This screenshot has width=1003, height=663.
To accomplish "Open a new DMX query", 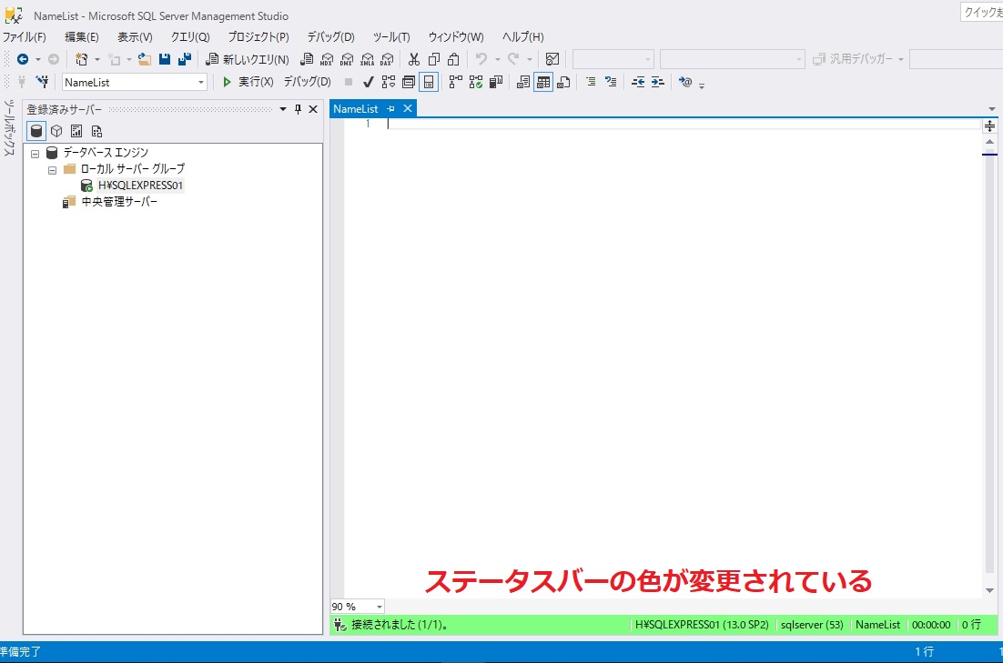I will [x=347, y=59].
